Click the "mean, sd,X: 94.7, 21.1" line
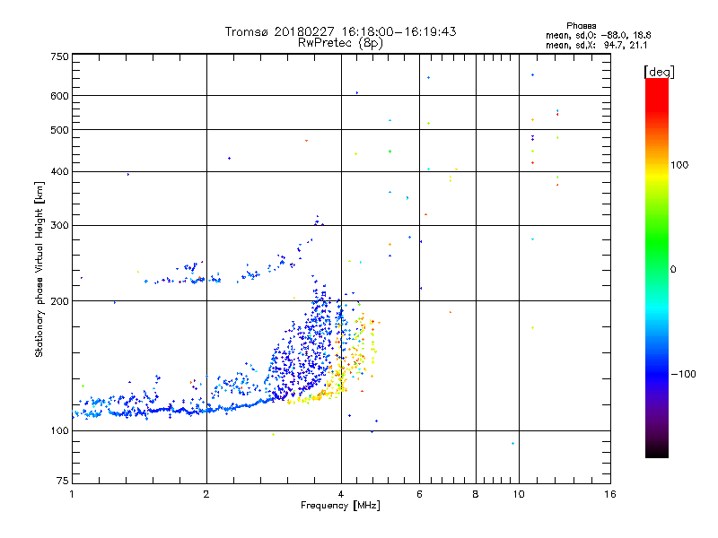The image size is (718, 538). click(597, 45)
